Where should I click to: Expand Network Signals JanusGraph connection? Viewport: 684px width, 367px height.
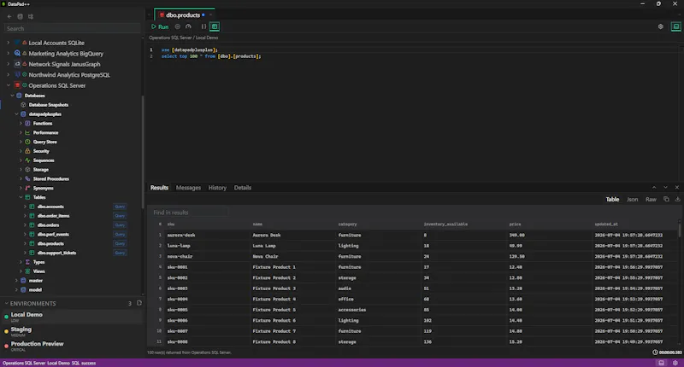point(8,64)
